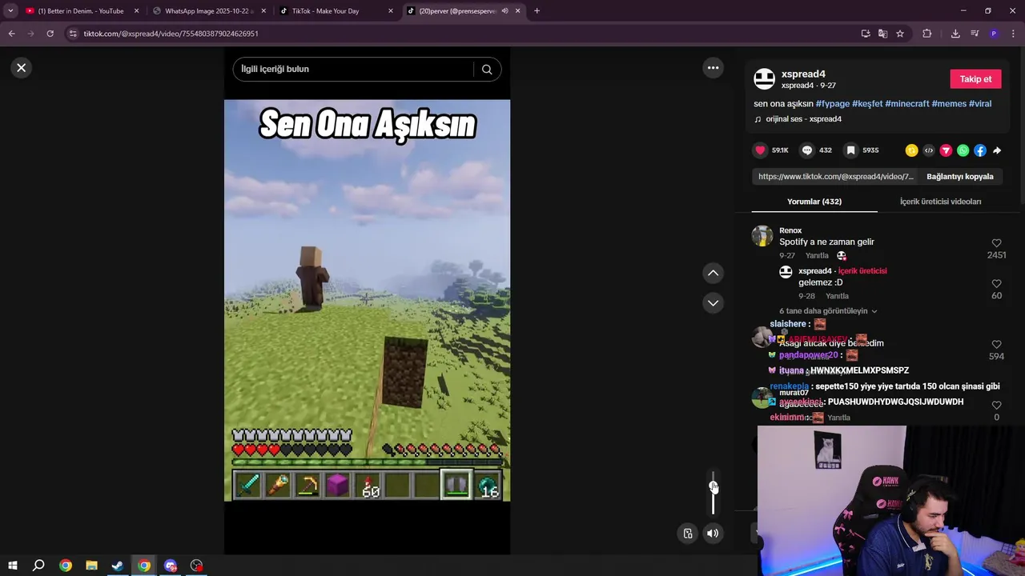1025x576 pixels.
Task: Open File Explorer from the taskbar
Action: [x=91, y=566]
